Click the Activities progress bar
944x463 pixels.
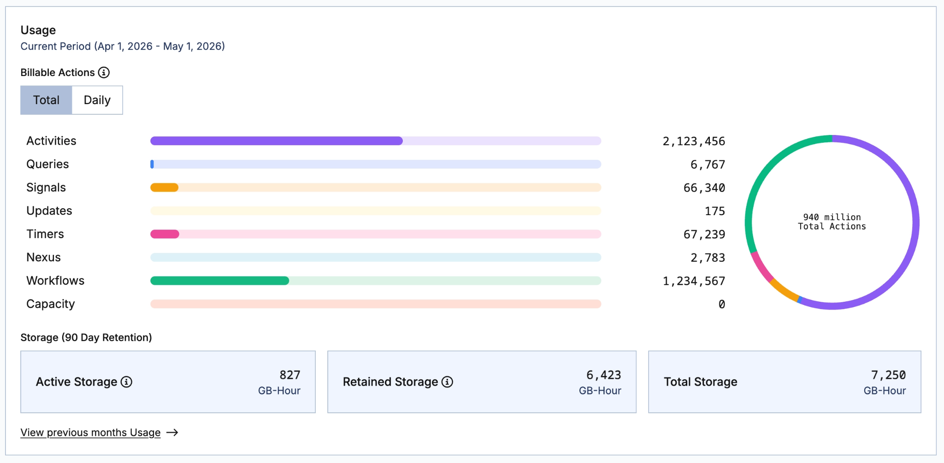tap(376, 141)
